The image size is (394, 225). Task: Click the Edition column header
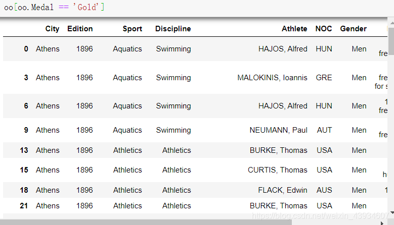(80, 29)
